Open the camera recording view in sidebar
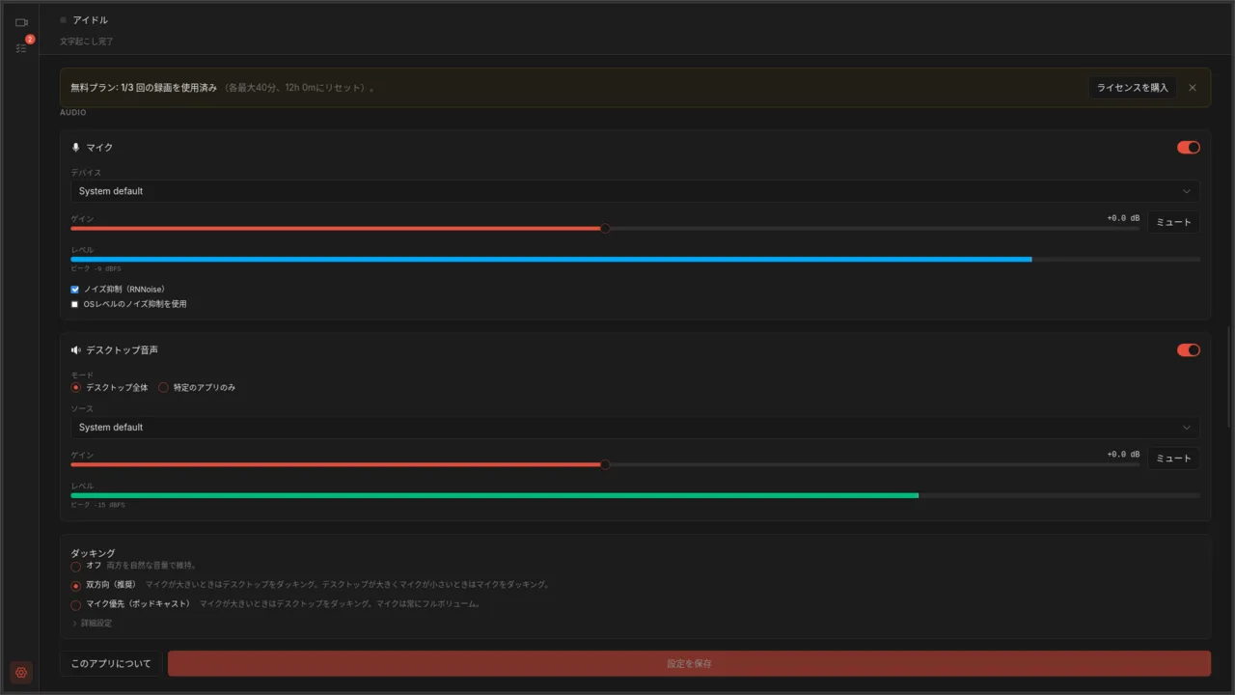Viewport: 1235px width, 695px height. pyautogui.click(x=21, y=22)
